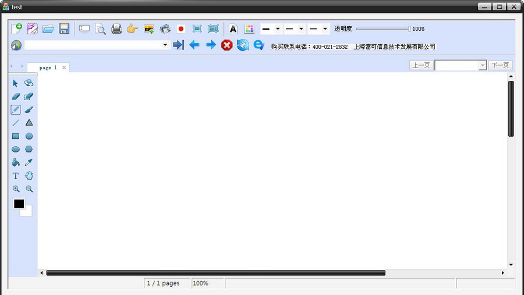Viewport: 524px width, 295px height.
Task: Go back with the blue left arrow
Action: [x=194, y=45]
